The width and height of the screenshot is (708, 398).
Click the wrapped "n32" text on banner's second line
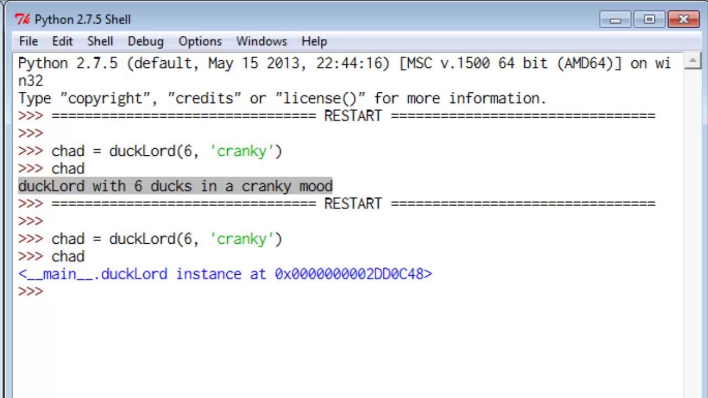[30, 81]
